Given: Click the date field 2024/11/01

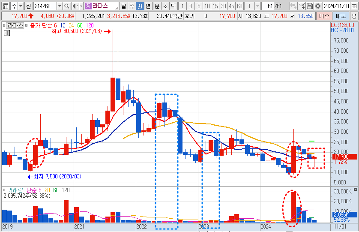Looking at the screenshot, I should (x=336, y=6).
